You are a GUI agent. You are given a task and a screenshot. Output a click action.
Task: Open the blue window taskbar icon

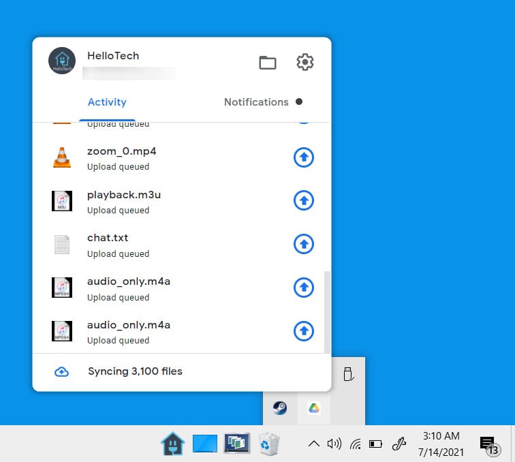tap(205, 444)
